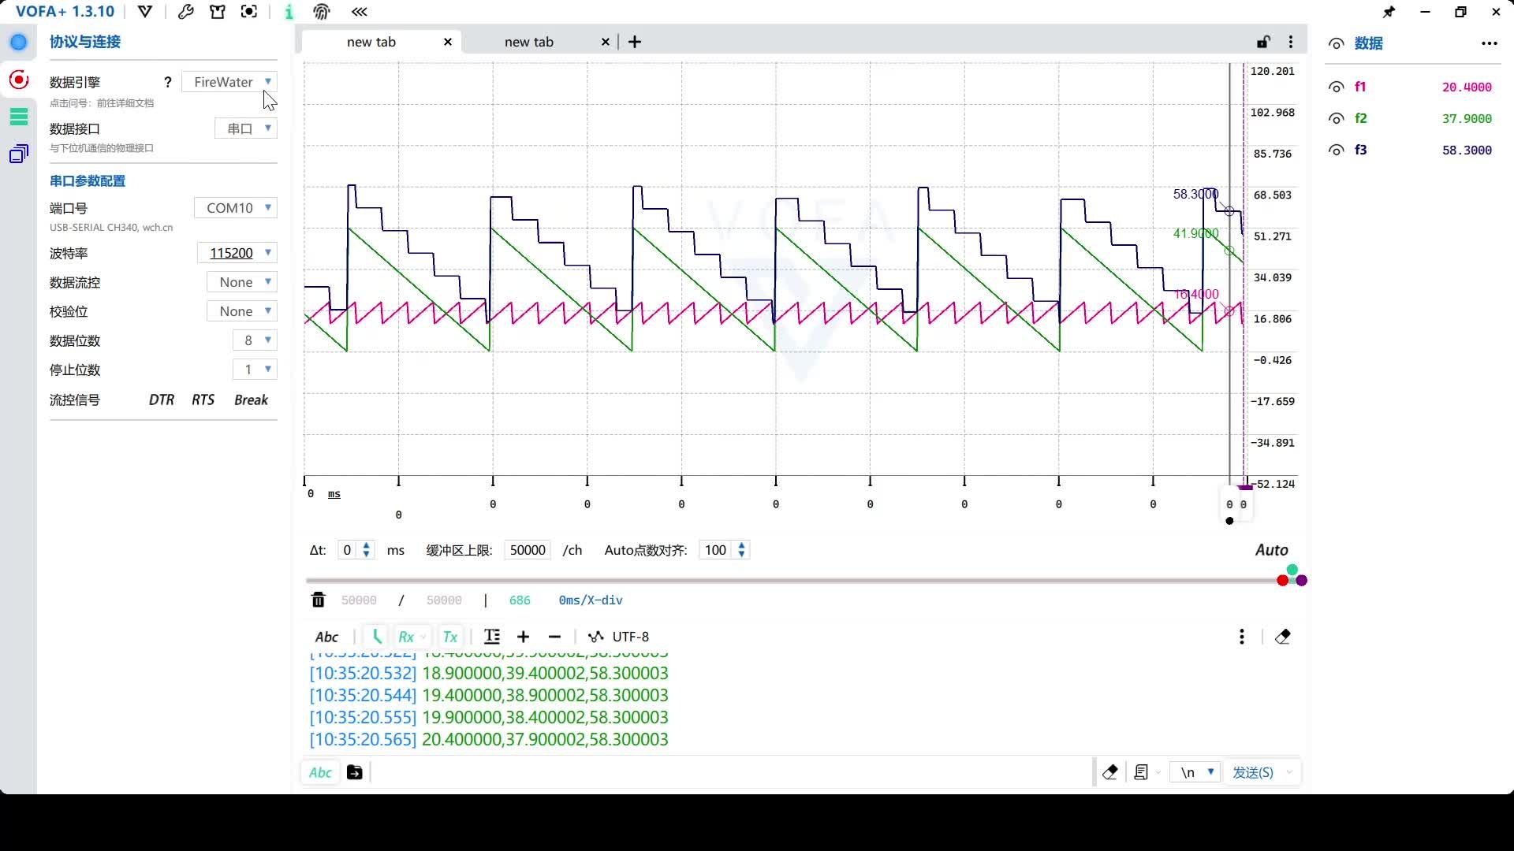
Task: Open the green list panel in sidebar
Action: click(19, 117)
